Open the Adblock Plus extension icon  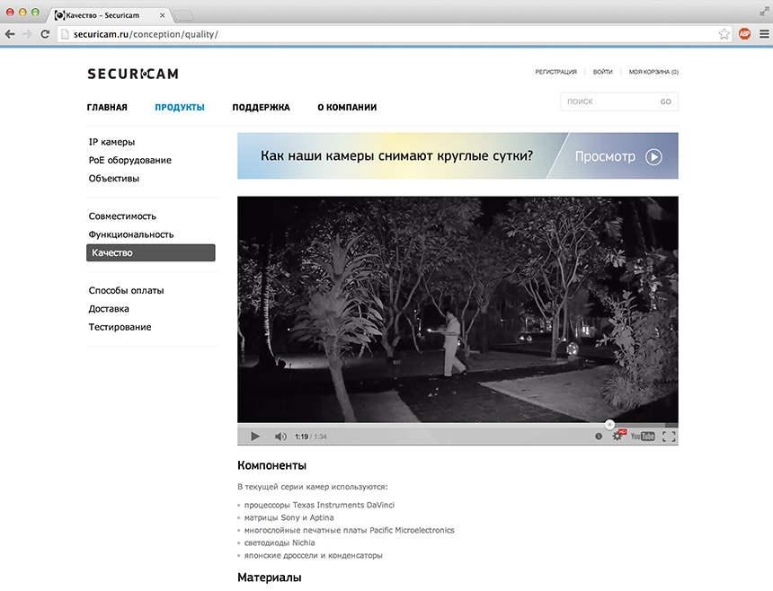pyautogui.click(x=744, y=34)
